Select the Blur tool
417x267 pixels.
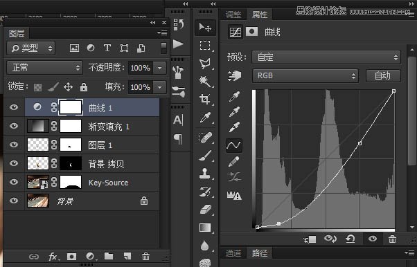(205, 246)
